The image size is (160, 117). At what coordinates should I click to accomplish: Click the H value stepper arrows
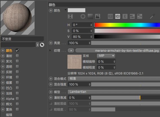(x=91, y=25)
